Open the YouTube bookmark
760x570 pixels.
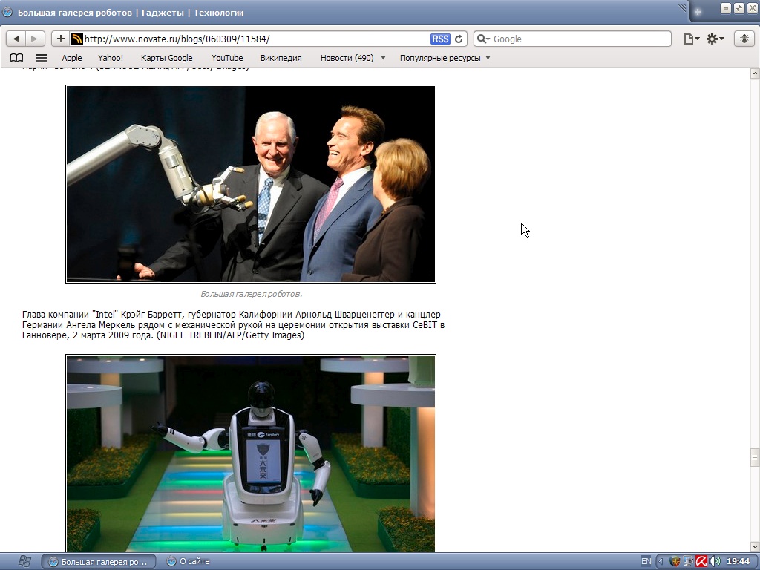[x=227, y=58]
